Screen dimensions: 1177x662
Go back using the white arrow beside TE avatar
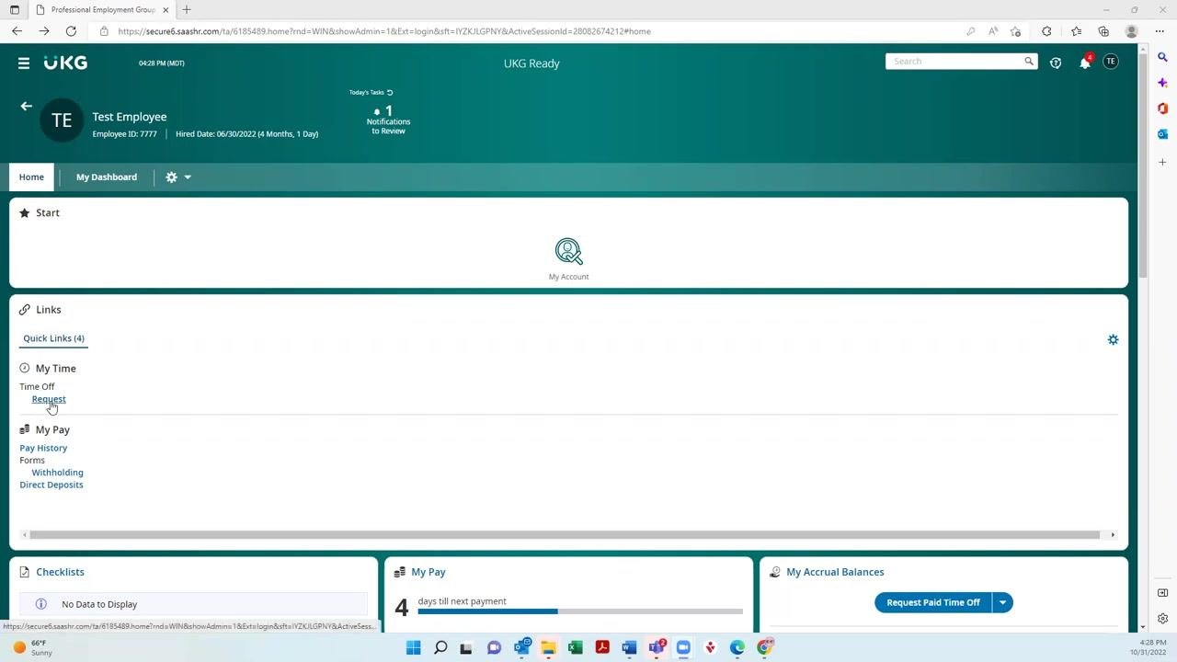point(26,107)
